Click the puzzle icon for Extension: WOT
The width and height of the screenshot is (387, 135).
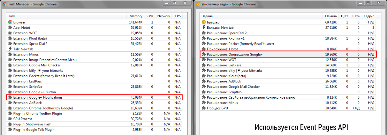coord(10,33)
